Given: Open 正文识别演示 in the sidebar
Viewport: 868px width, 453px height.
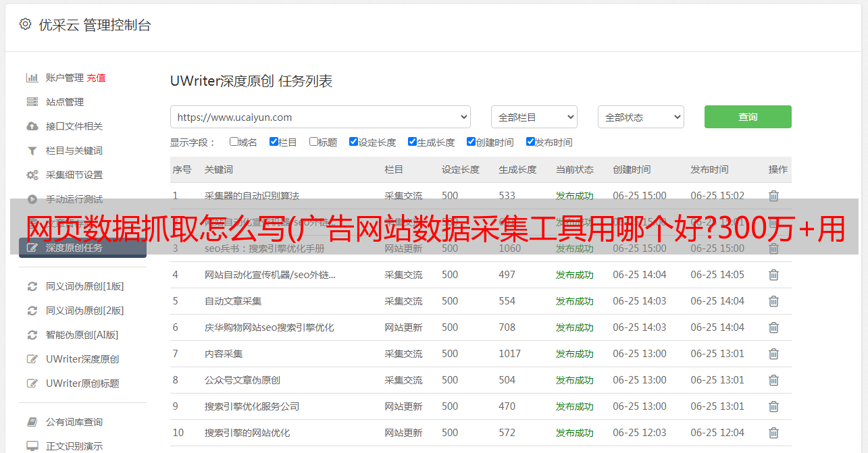Looking at the screenshot, I should [x=74, y=446].
